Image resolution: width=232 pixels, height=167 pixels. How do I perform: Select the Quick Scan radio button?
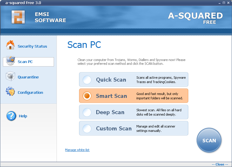(87, 80)
